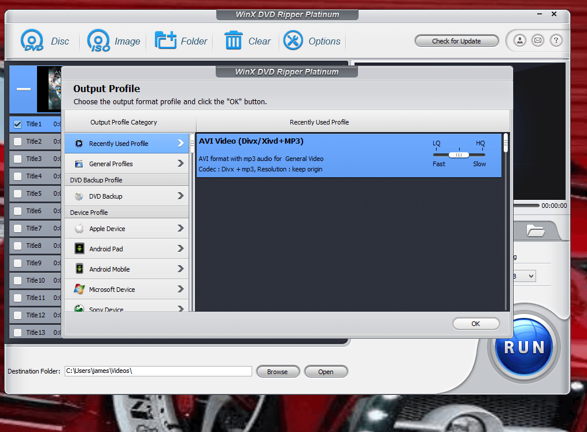Open the ISO Image loader icon
This screenshot has width=587, height=432.
[98, 41]
